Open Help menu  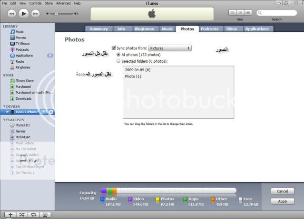tap(77, 3)
